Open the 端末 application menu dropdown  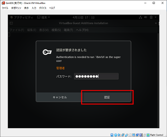point(43,17)
